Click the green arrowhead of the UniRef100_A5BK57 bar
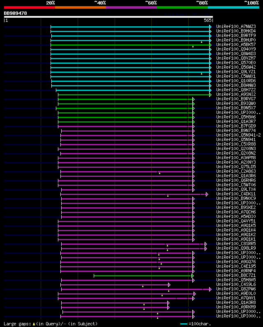The height and width of the screenshot is (327, 263). tap(210, 45)
